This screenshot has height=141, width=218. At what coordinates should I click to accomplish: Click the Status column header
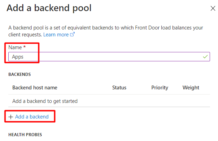119,88
